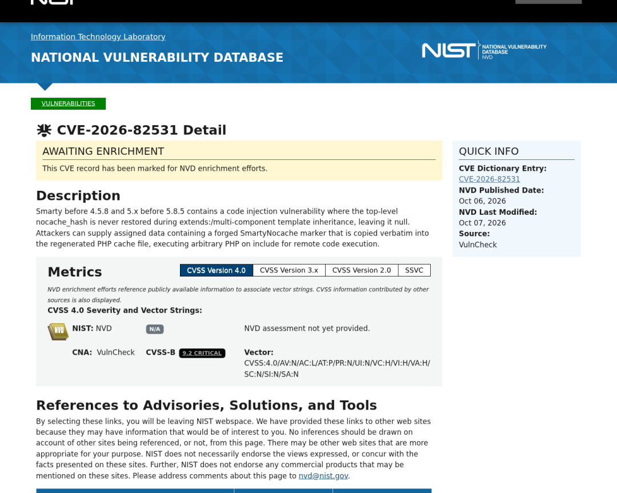Click the Description heading
Screen dimensions: 617x493
pos(78,195)
